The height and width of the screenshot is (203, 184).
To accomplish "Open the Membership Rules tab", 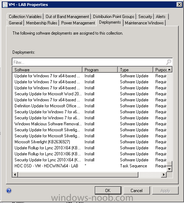I will coord(41,23).
